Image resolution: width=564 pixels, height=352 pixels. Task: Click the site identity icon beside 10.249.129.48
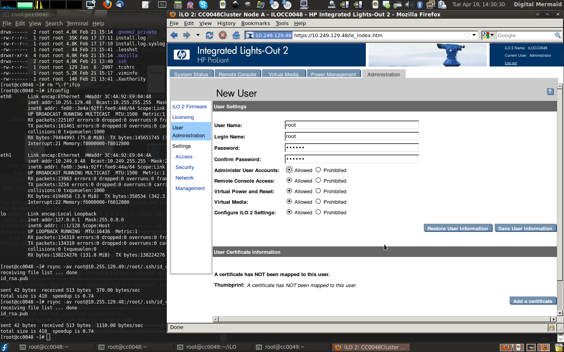pyautogui.click(x=250, y=35)
